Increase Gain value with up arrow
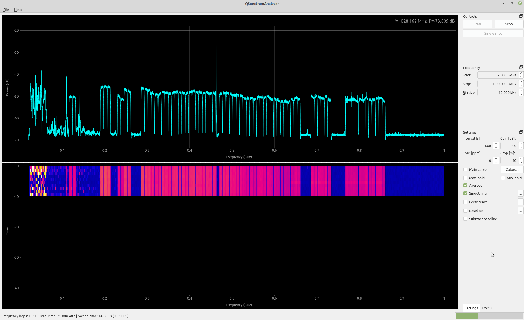Image resolution: width=524 pixels, height=320 pixels. click(521, 144)
